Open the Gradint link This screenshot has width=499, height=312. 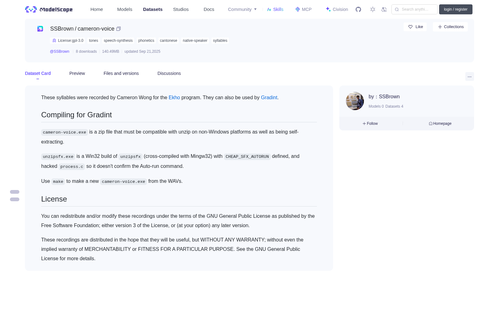(269, 97)
